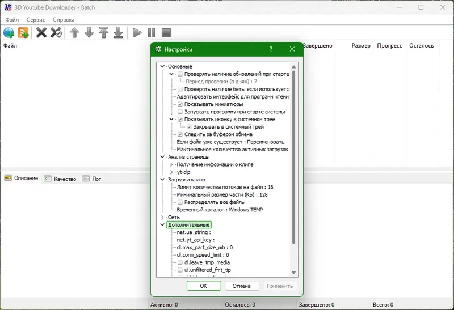Click the move to bottom arrow icon

[118, 33]
